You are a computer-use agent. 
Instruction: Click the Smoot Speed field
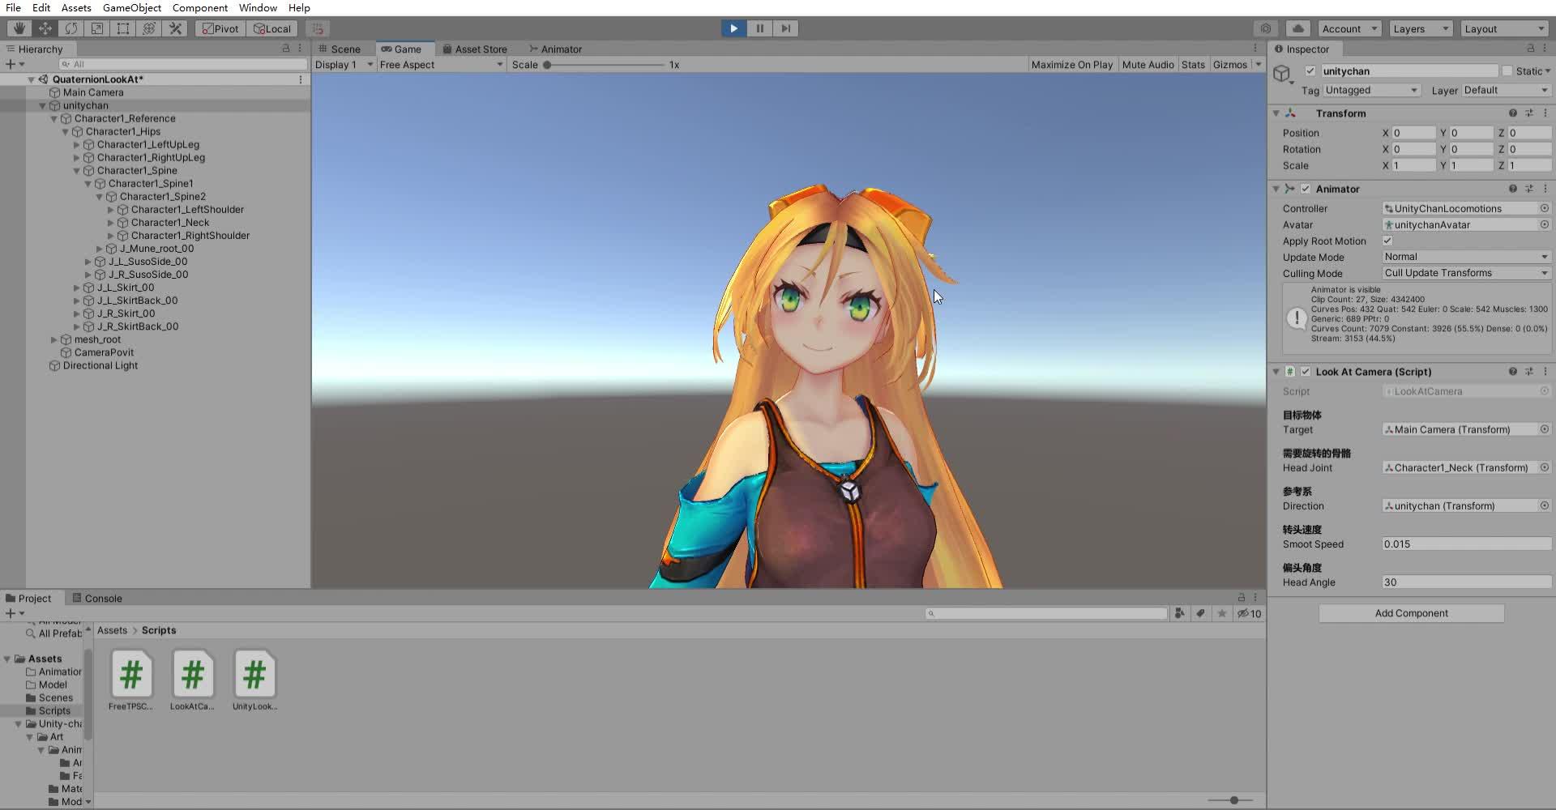tap(1466, 544)
